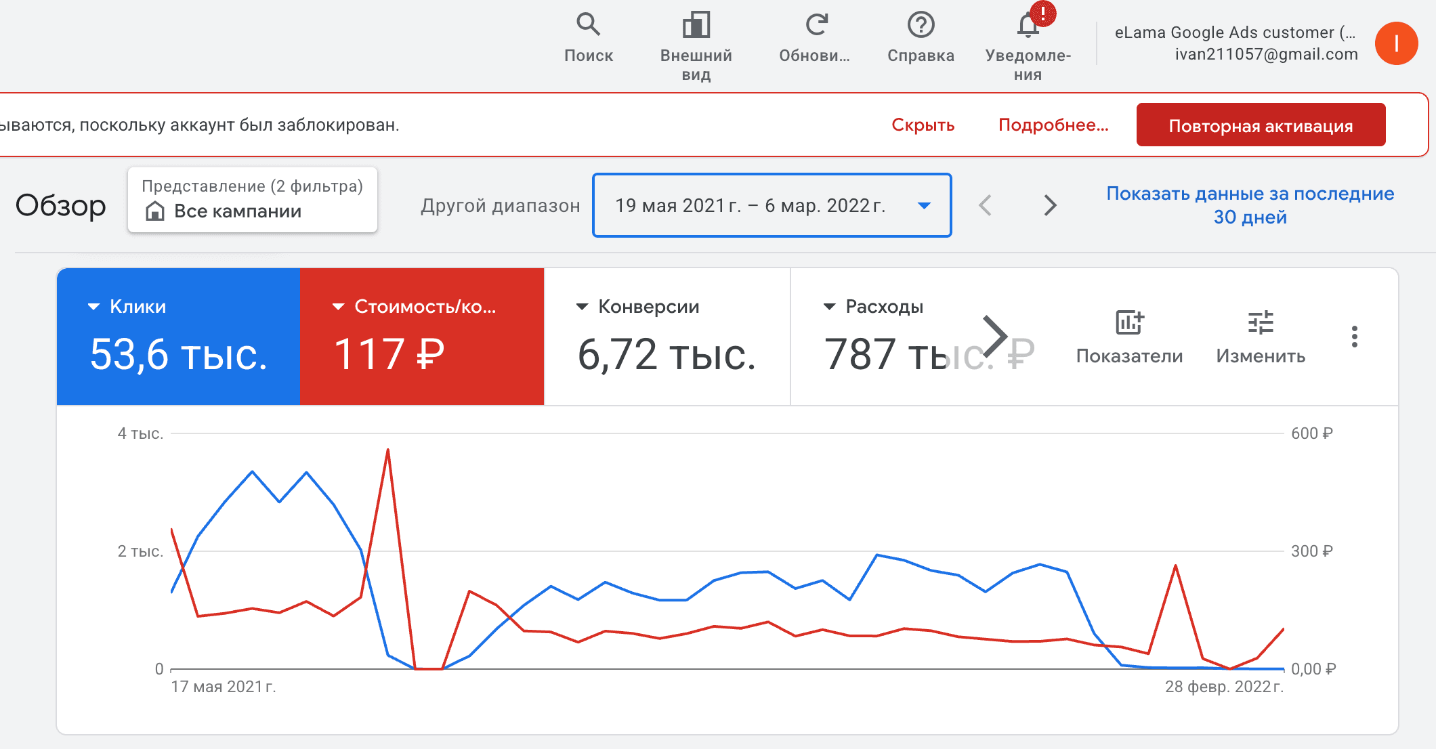Image resolution: width=1436 pixels, height=749 pixels.
Task: Show next metrics with chevron arrow
Action: point(994,336)
